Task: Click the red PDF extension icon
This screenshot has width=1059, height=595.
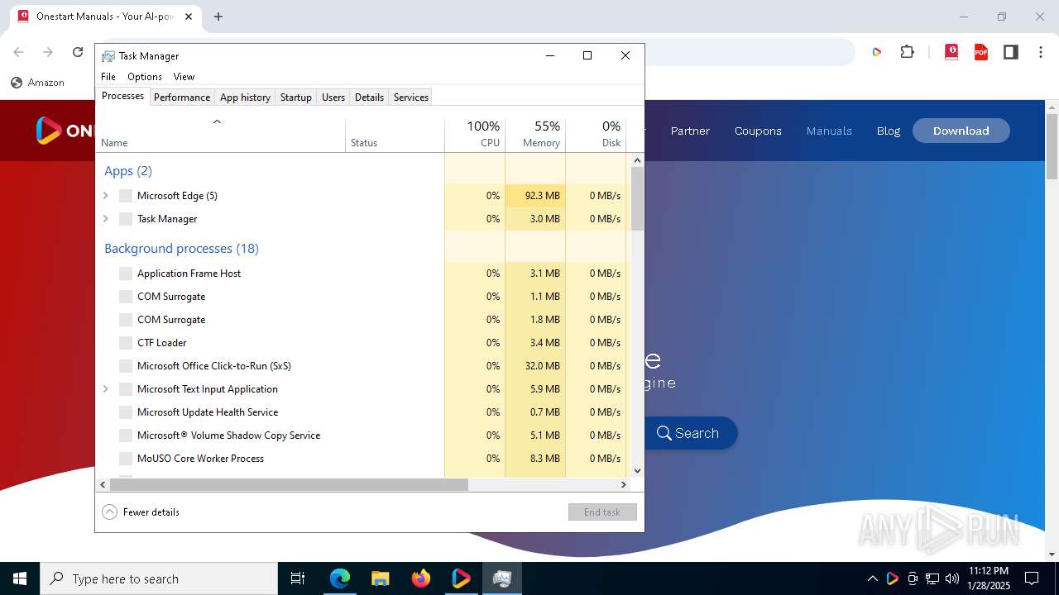Action: tap(981, 52)
